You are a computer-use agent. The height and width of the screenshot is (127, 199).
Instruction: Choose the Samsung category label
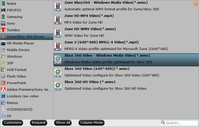15,17
